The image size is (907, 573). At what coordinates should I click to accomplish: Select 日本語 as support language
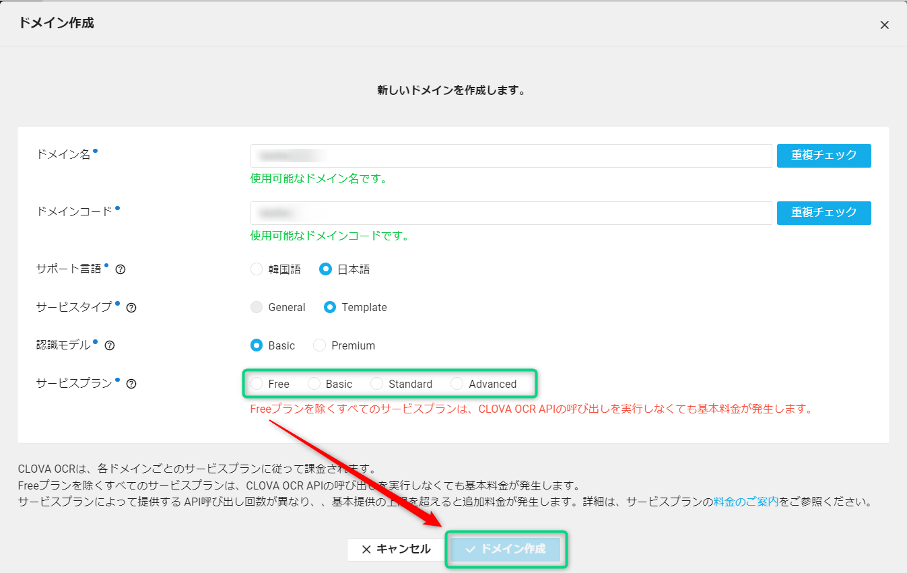tap(326, 269)
